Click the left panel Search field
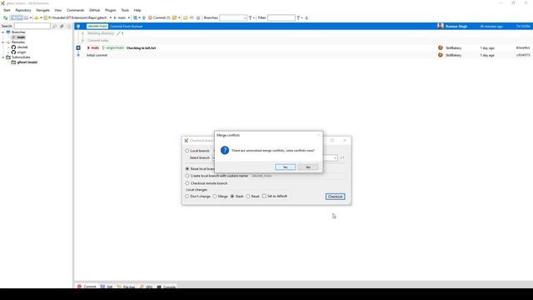The width and height of the screenshot is (533, 300). 32,26
